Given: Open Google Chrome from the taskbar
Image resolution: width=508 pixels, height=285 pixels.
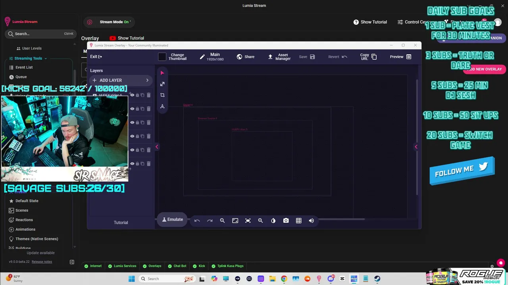Looking at the screenshot, I should 284,279.
